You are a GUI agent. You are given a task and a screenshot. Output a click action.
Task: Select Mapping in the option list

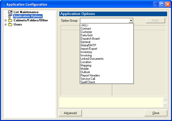click(107, 65)
